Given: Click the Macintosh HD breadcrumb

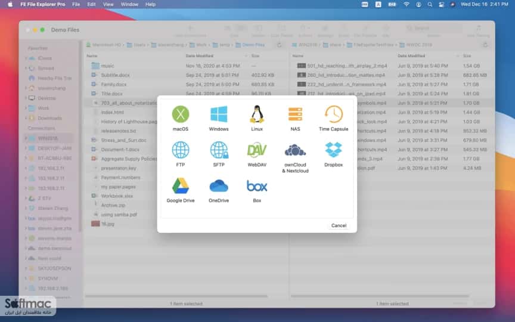Looking at the screenshot, I should [104, 45].
